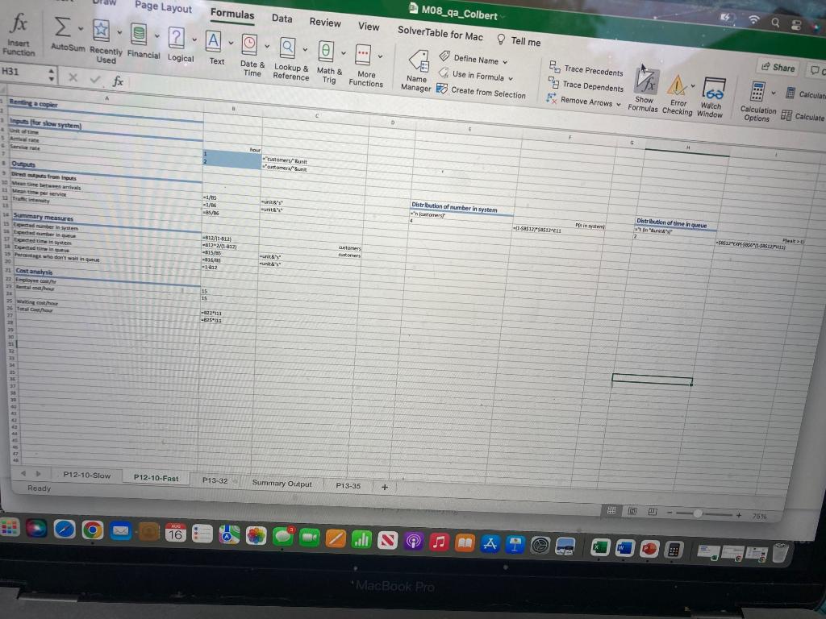Screen dimensions: 826x619
Task: Click the Share button
Action: 778,68
